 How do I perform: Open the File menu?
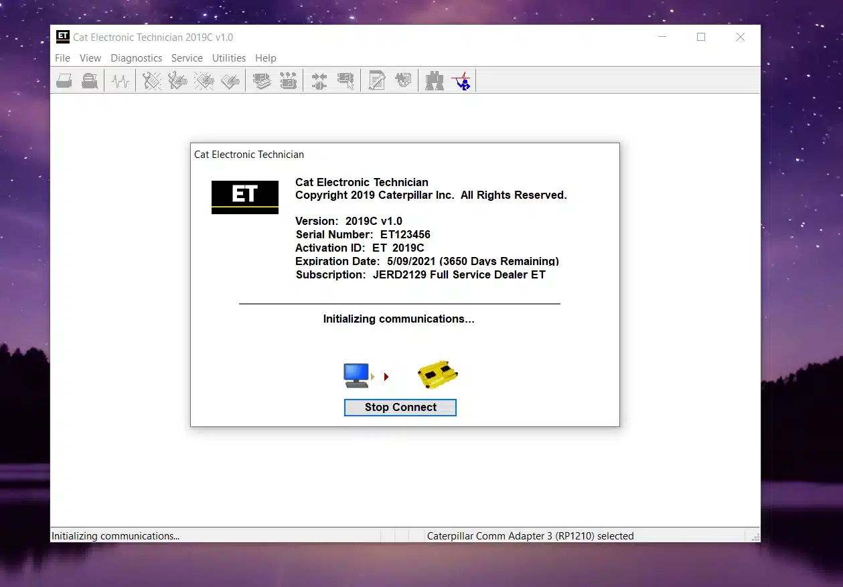click(x=62, y=58)
